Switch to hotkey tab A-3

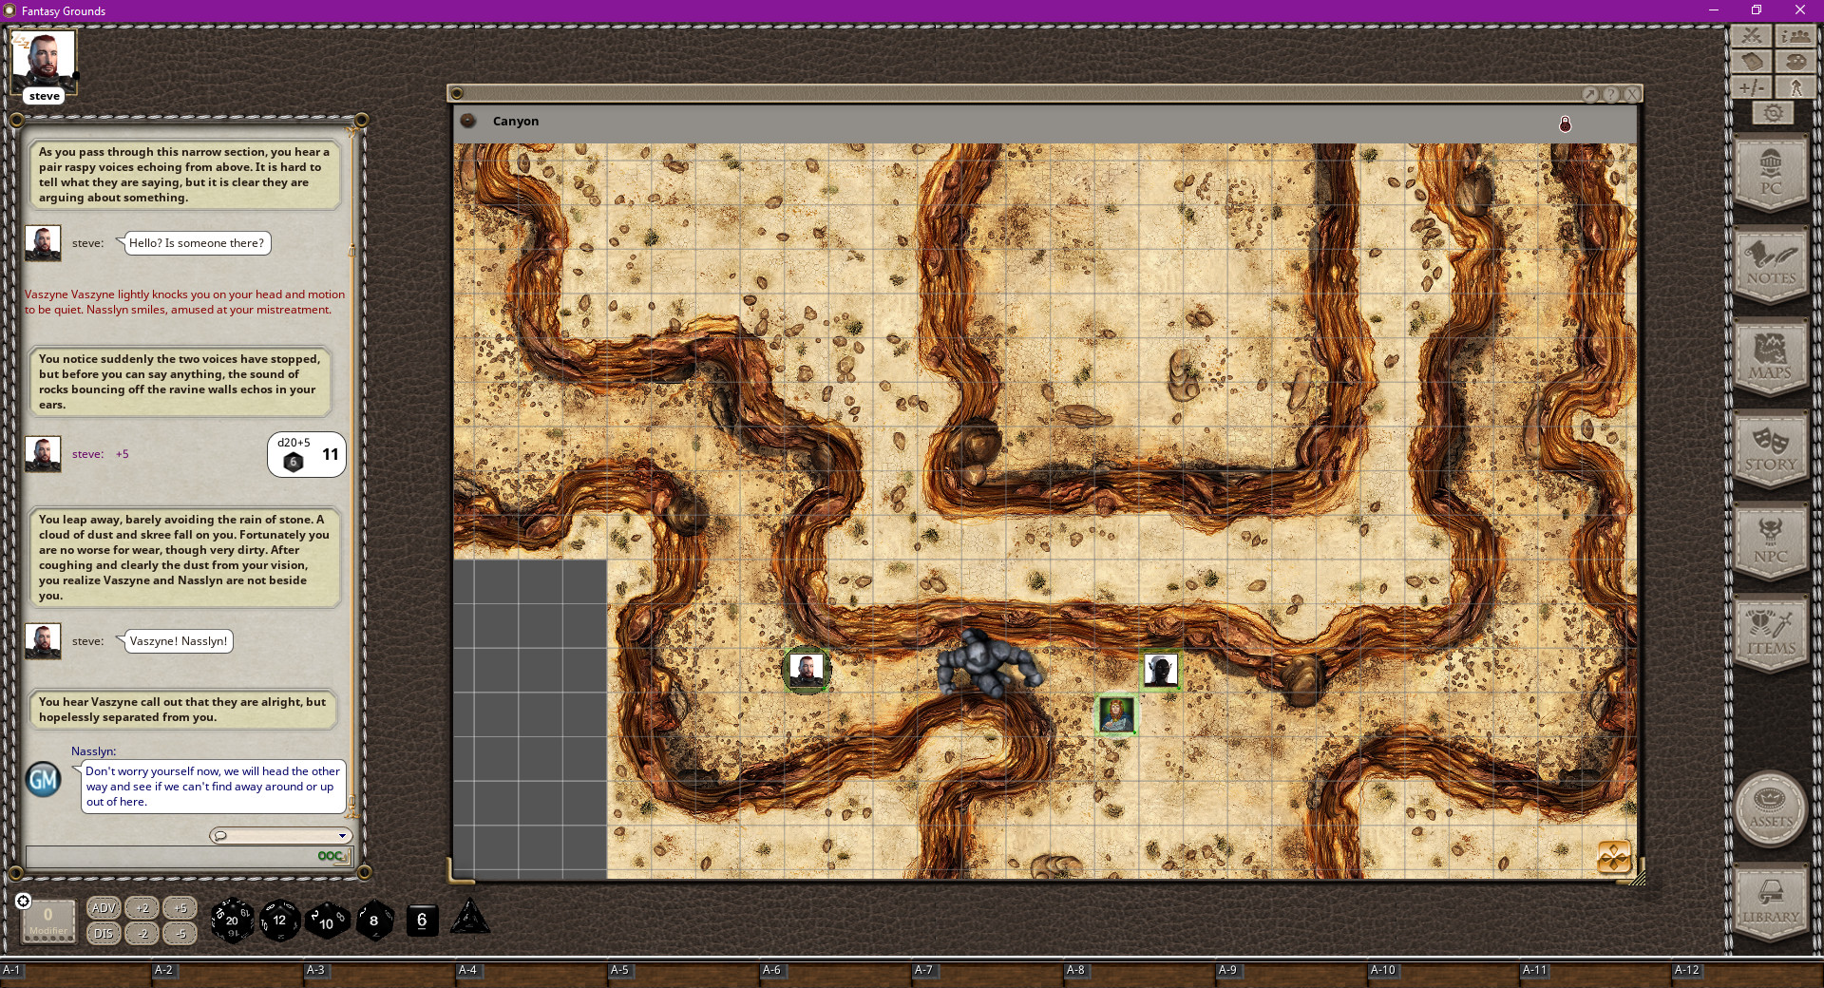[313, 972]
